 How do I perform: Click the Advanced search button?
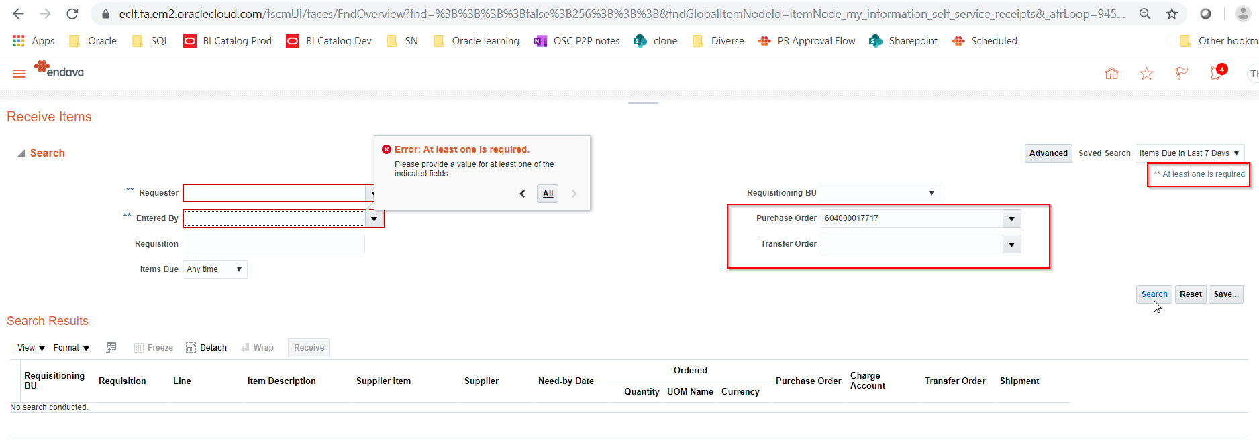tap(1048, 153)
